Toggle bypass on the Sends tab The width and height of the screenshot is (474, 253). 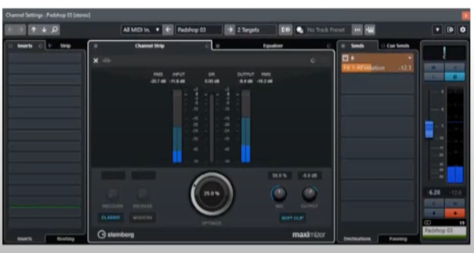(343, 46)
